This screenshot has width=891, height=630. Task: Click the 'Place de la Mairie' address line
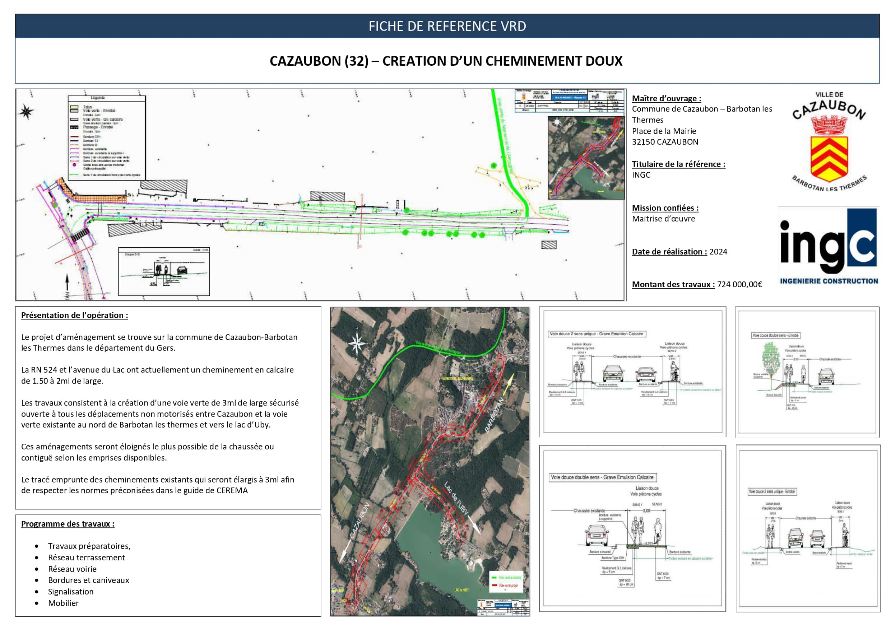(664, 131)
